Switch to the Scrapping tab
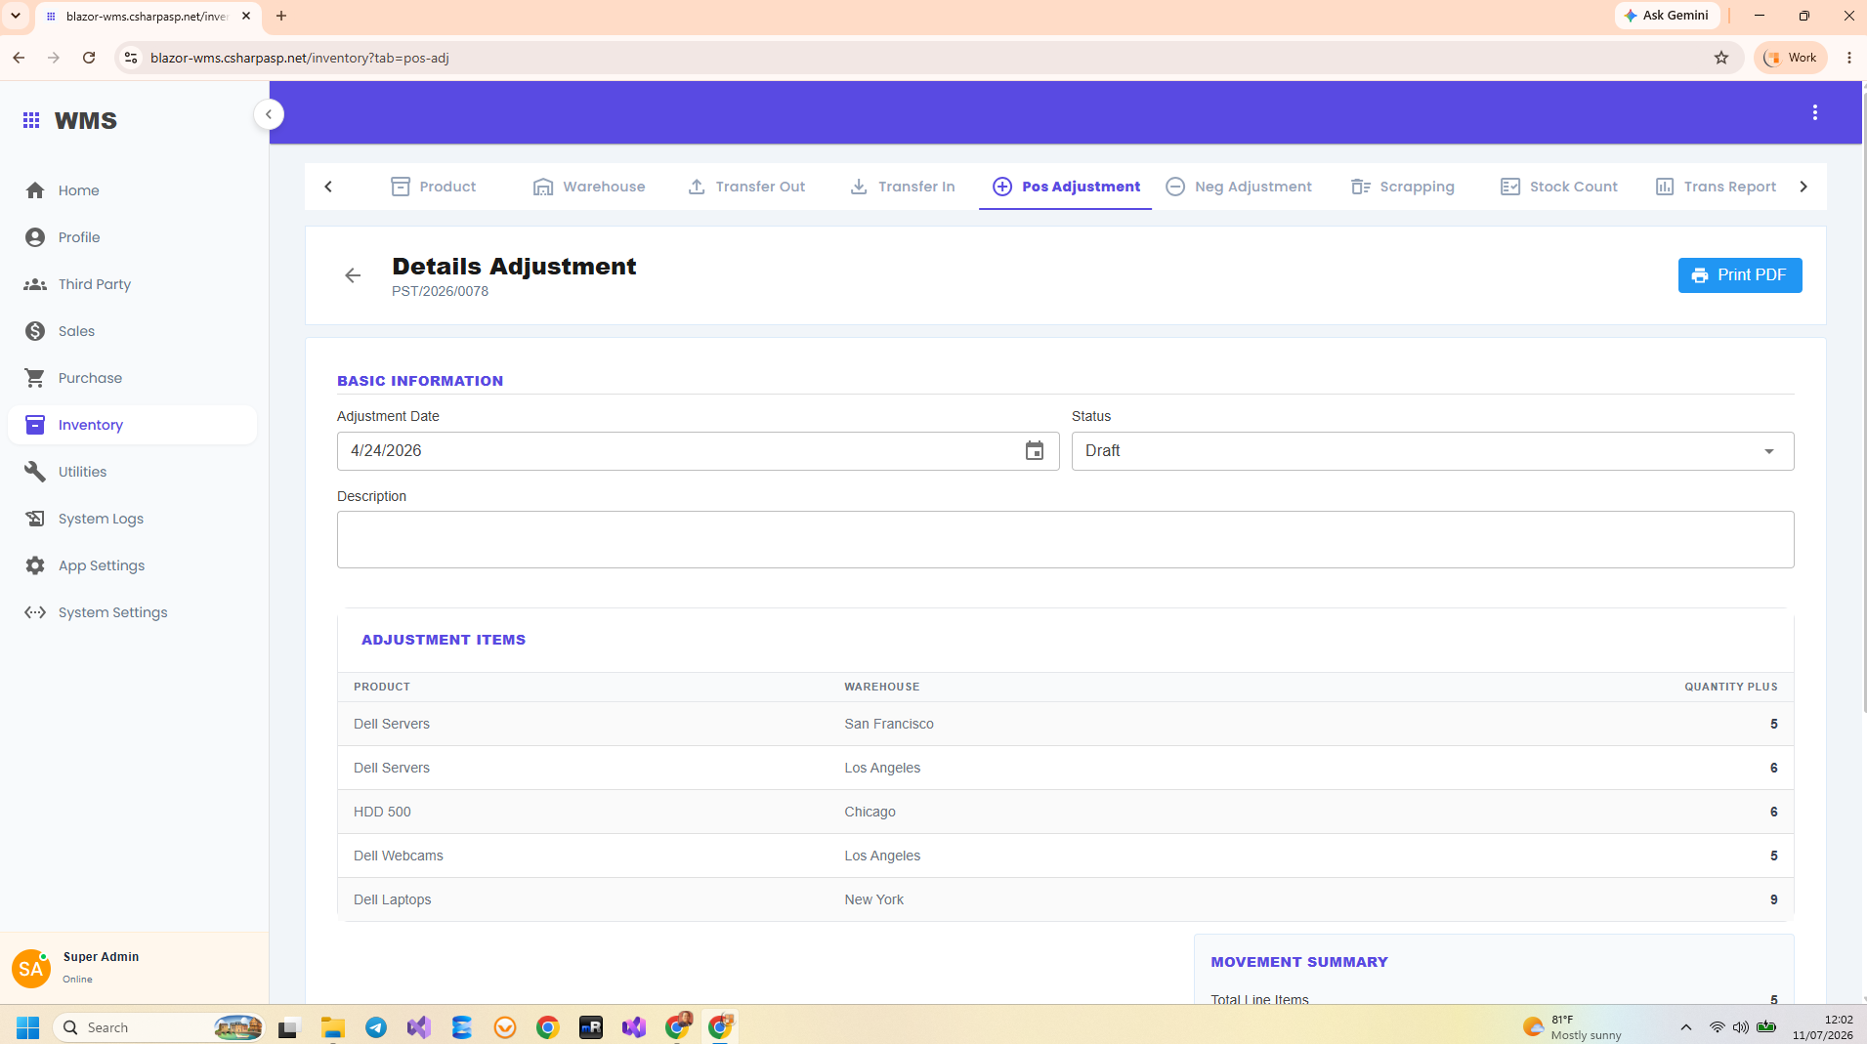The image size is (1867, 1044). 1402,187
